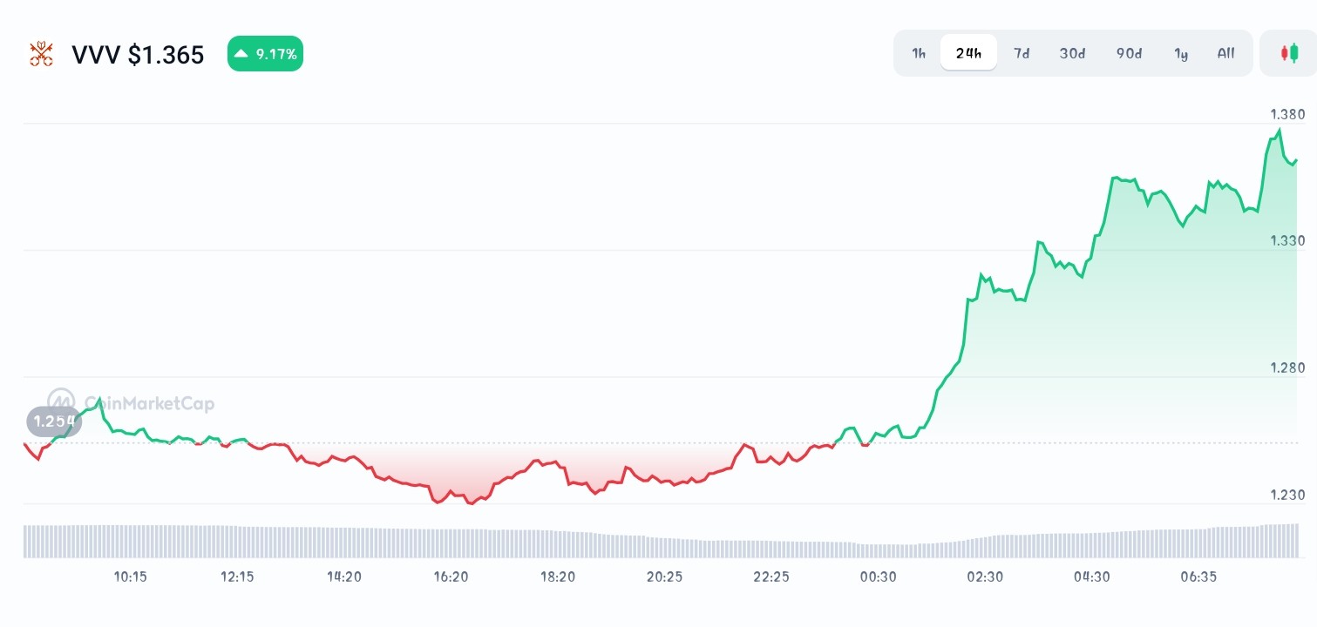1317x627 pixels.
Task: Click the 10:15 time axis label
Action: click(131, 576)
